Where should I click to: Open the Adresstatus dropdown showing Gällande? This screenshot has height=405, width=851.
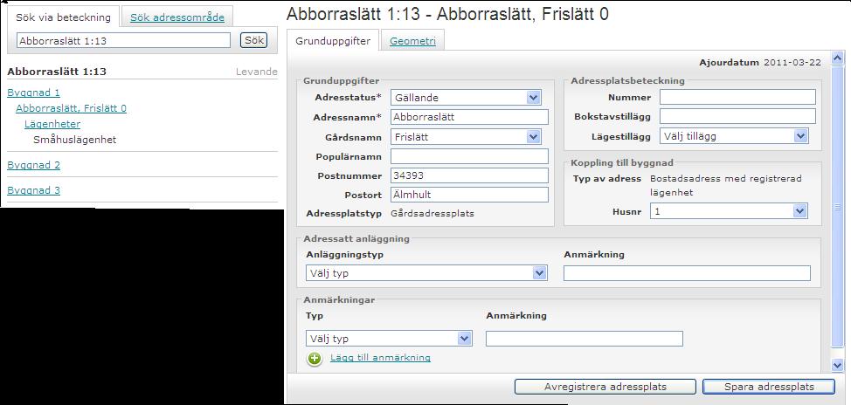point(465,98)
